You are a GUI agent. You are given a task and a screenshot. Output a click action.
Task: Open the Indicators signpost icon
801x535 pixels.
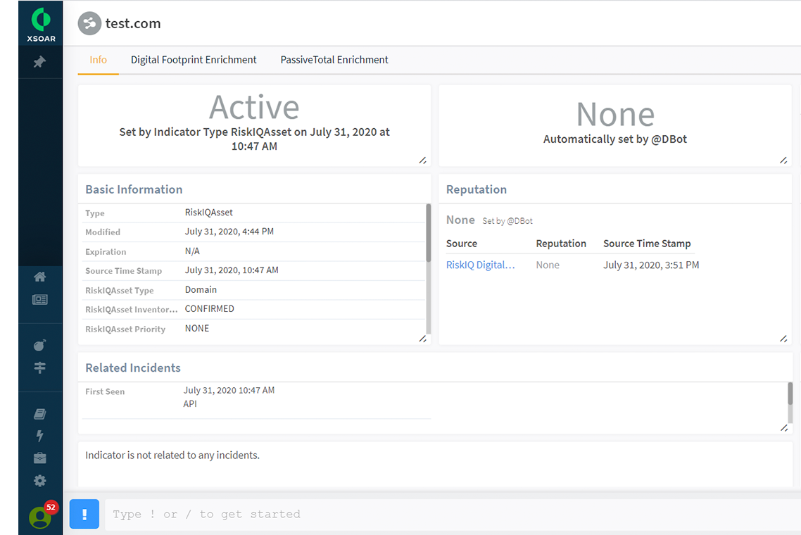40,367
